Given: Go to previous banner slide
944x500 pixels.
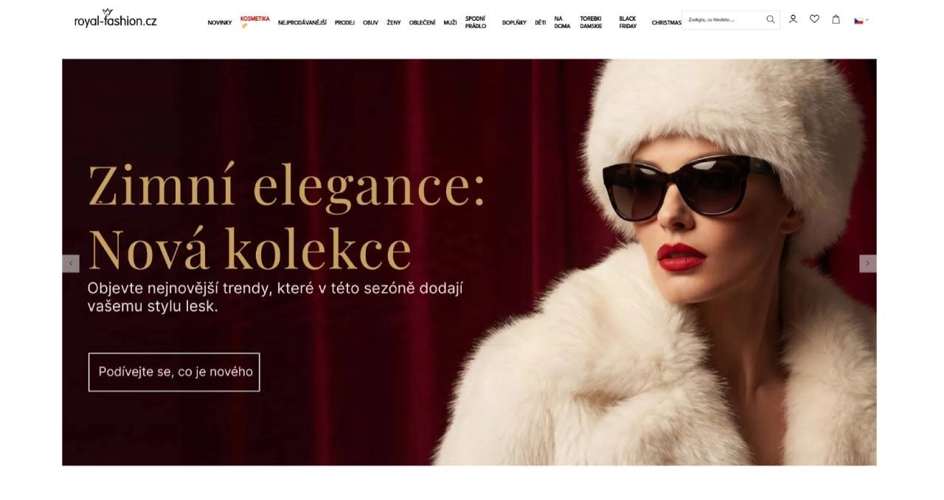Looking at the screenshot, I should point(71,263).
